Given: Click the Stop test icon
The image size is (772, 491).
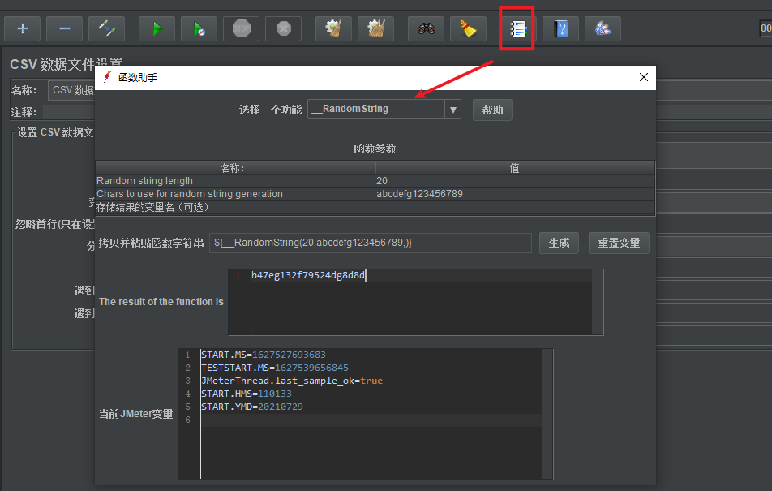Looking at the screenshot, I should (242, 28).
